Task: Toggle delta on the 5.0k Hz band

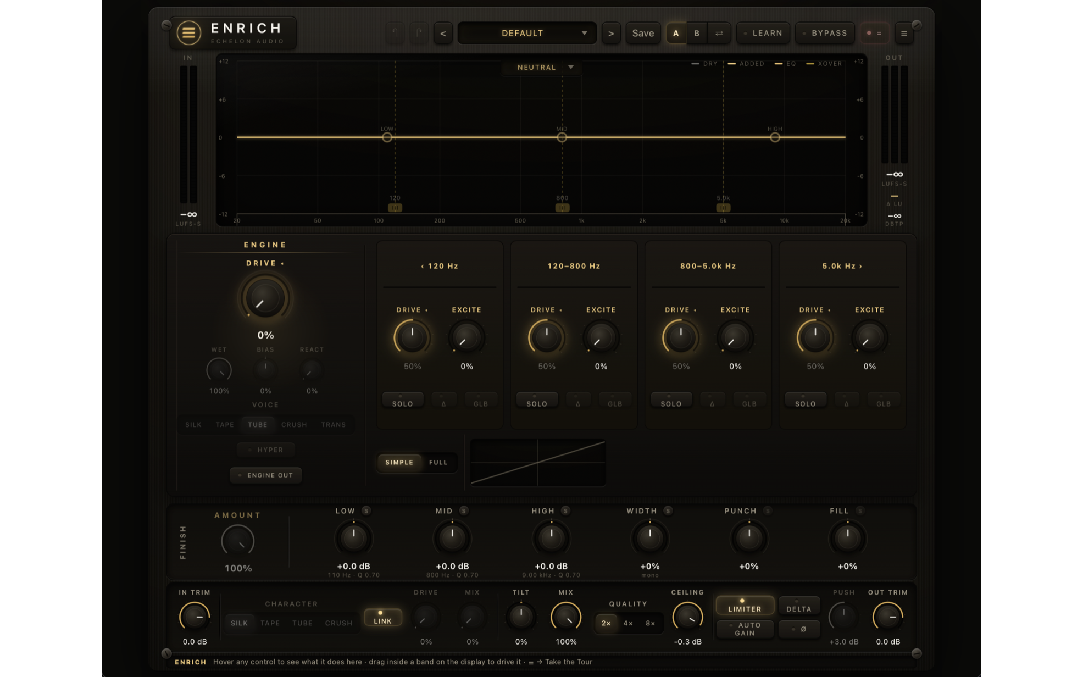Action: (847, 401)
